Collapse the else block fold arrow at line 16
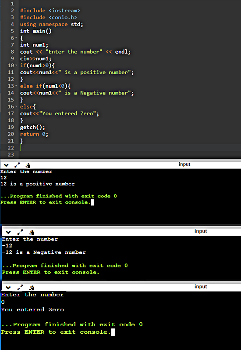This screenshot has width=241, height=350. [x=16, y=106]
